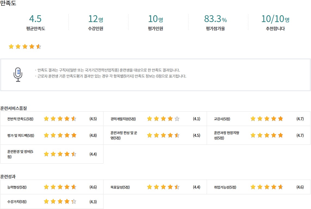Click the 수강가치 star rating
This screenshot has width=311, height=209.
(x=60, y=202)
